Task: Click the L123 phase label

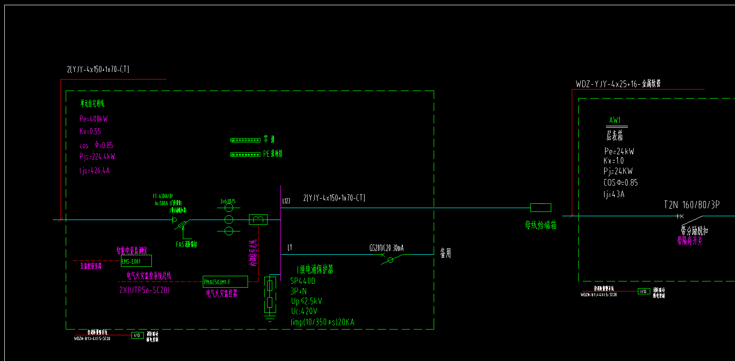Action: [x=286, y=201]
